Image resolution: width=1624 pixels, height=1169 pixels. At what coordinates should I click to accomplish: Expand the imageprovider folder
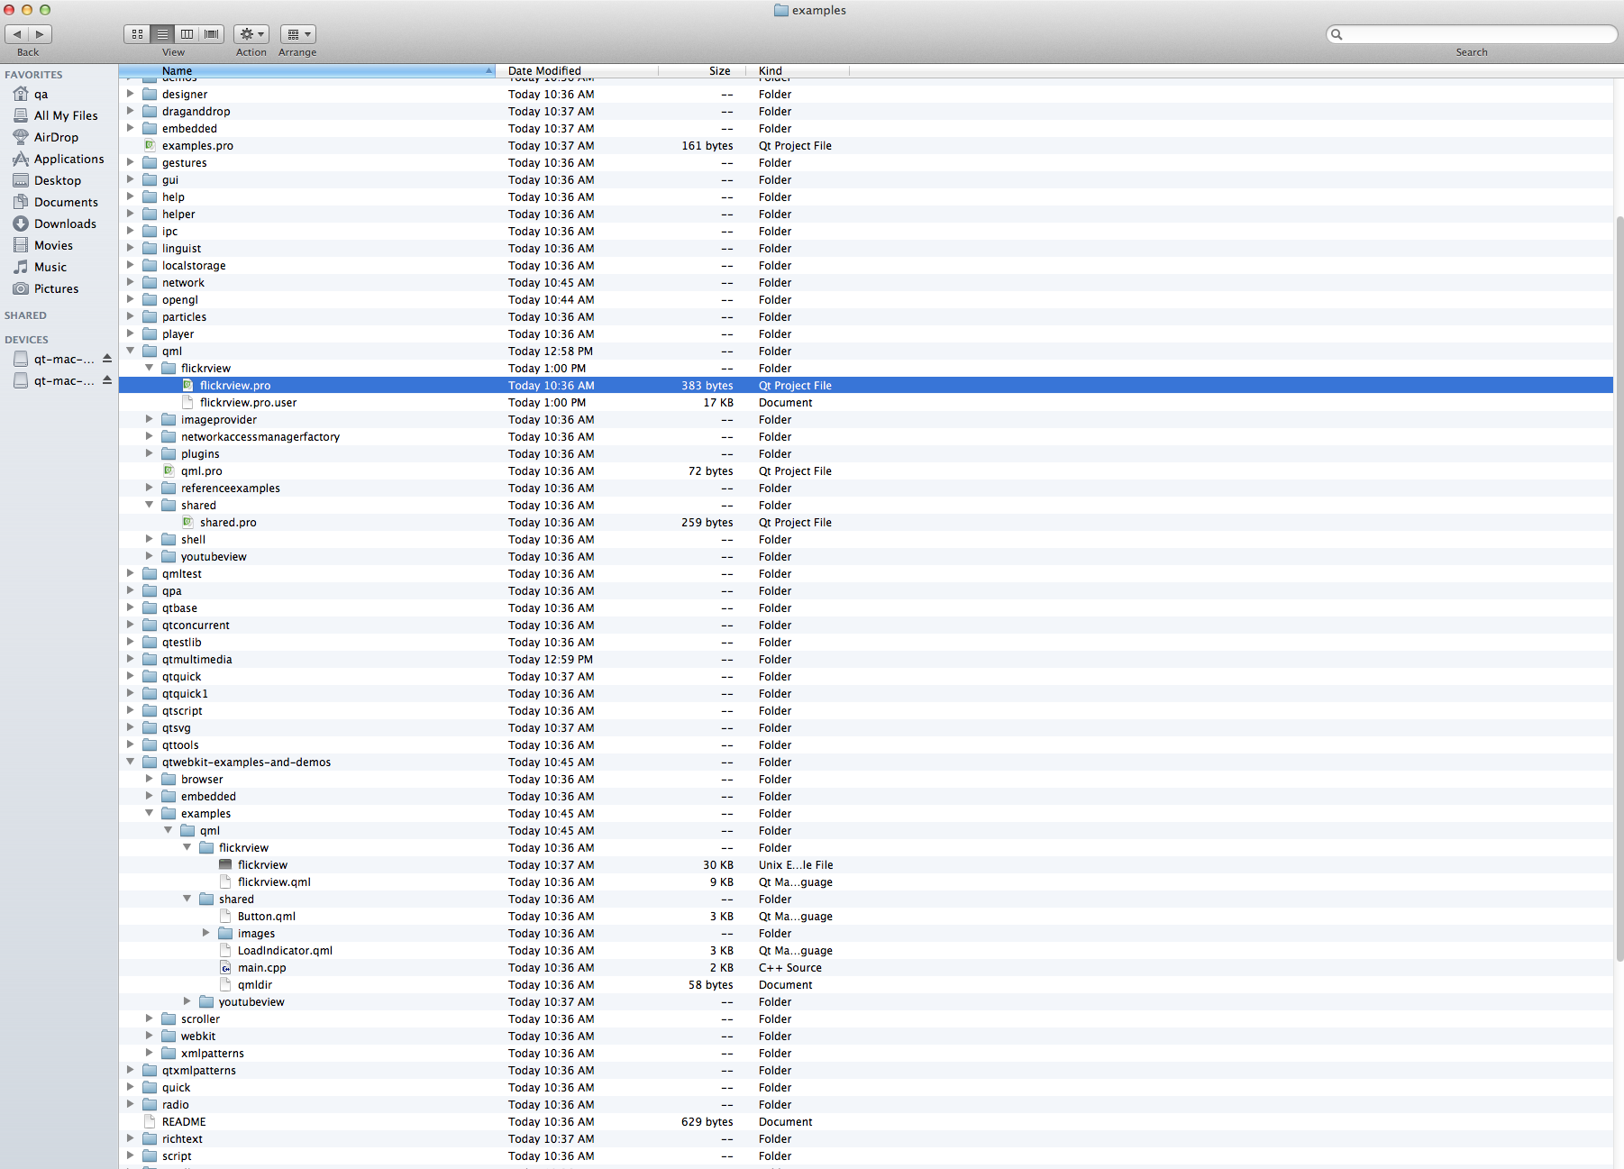pos(150,419)
